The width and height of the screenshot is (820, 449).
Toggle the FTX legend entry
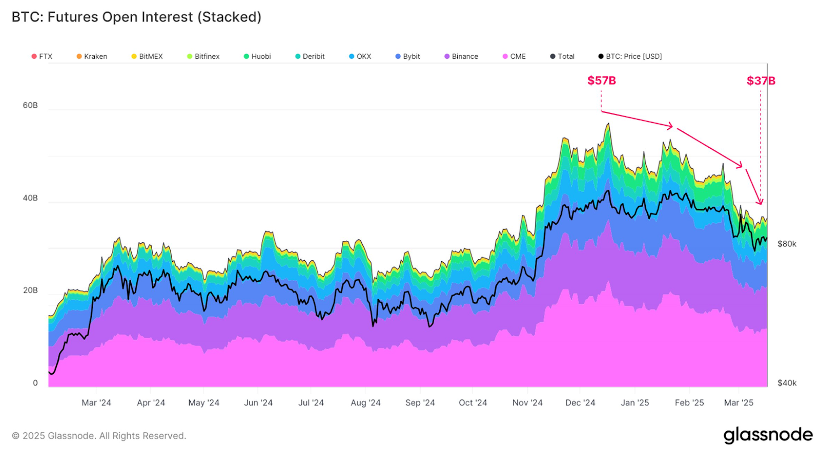click(x=42, y=56)
